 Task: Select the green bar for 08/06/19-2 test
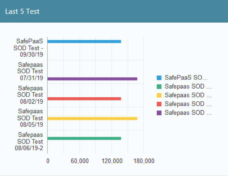click(84, 138)
